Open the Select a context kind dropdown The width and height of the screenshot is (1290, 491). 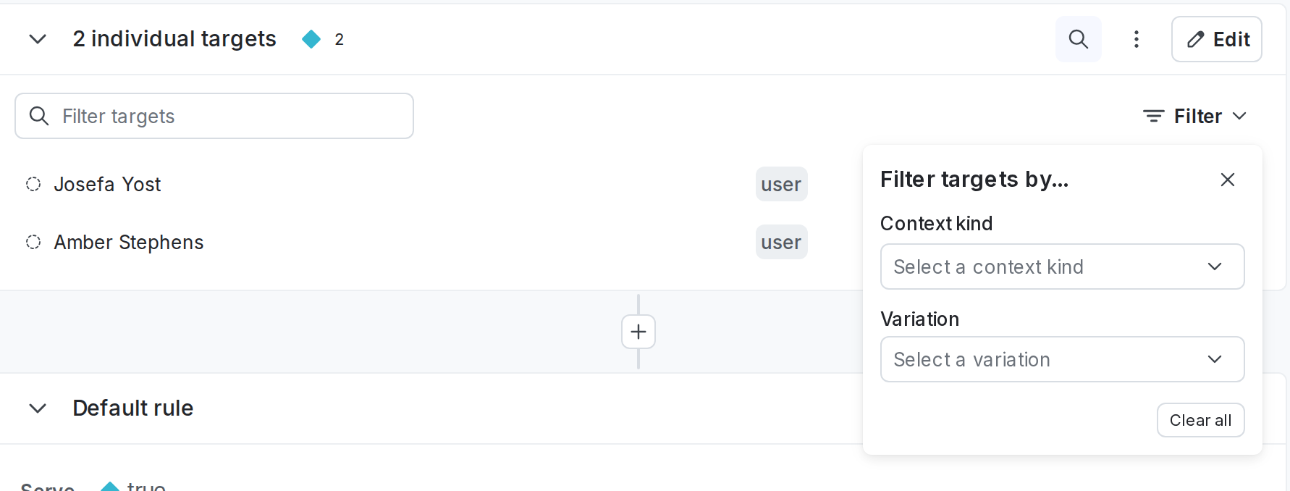(x=1061, y=267)
